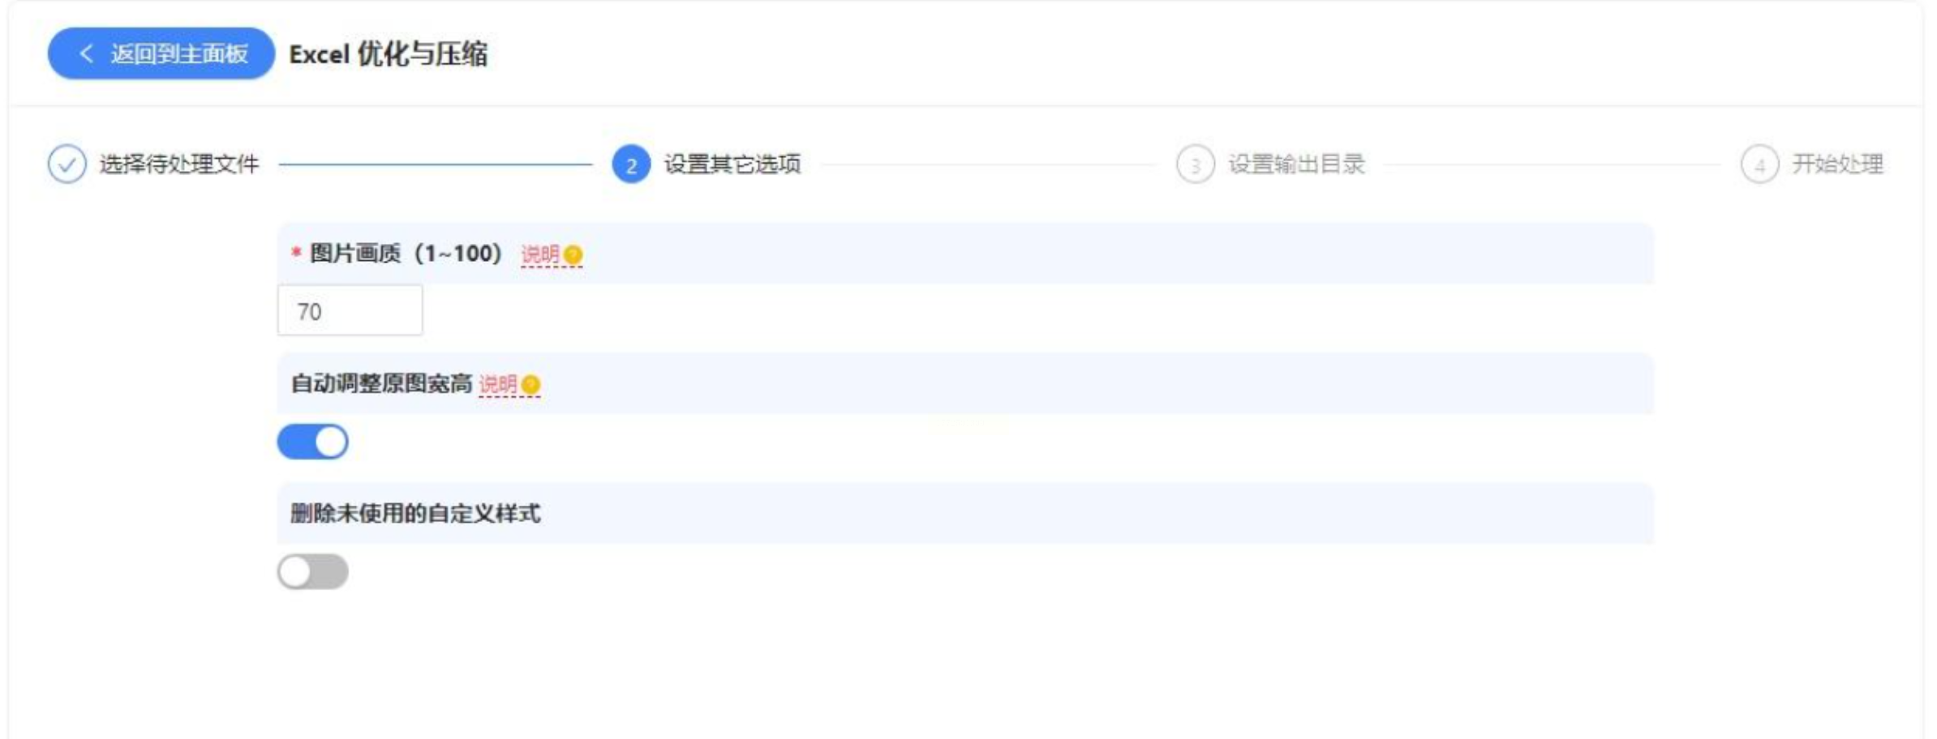This screenshot has width=1937, height=739.
Task: Click the 删除未使用的自定义样式 option label
Action: (415, 514)
